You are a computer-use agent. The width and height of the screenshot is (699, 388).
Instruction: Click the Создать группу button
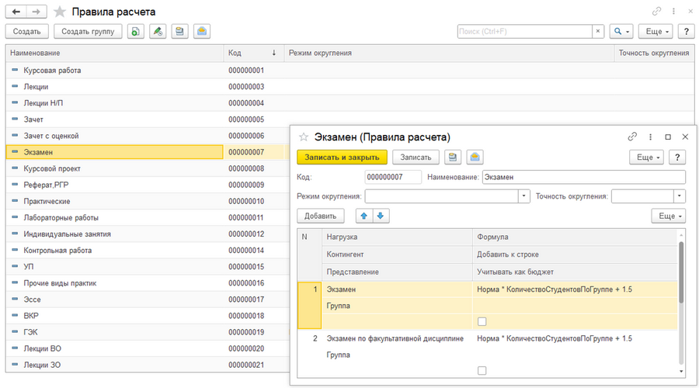[88, 31]
